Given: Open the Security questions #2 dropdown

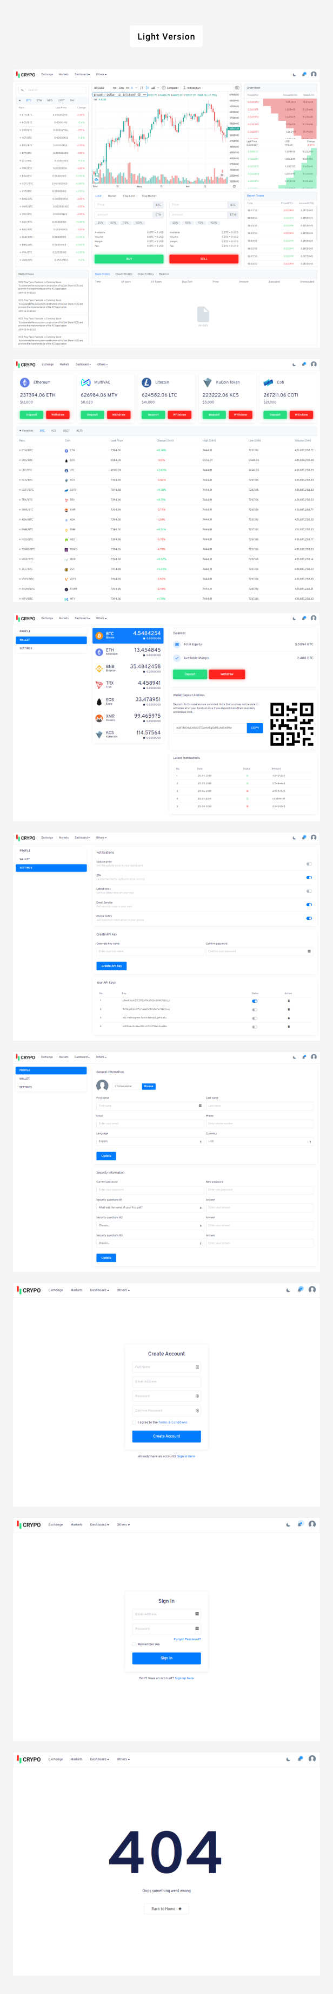Looking at the screenshot, I should tap(149, 1225).
